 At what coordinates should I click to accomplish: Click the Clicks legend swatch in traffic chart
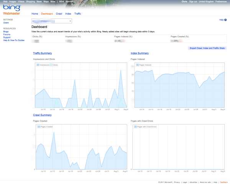click(x=51, y=65)
